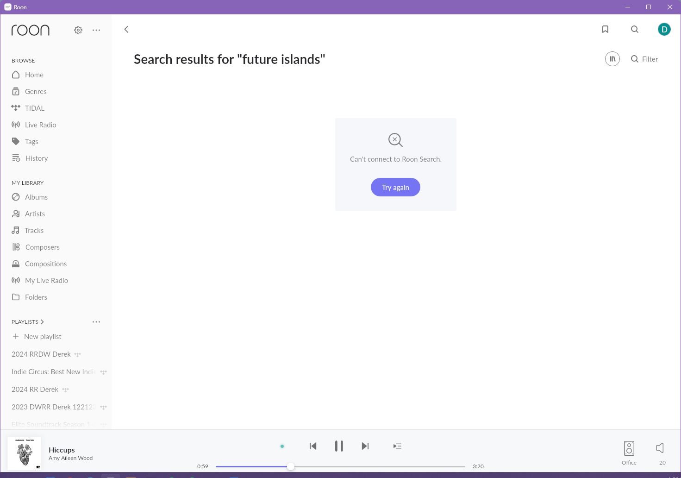Open playlists more options dots
The image size is (681, 478).
pyautogui.click(x=96, y=321)
